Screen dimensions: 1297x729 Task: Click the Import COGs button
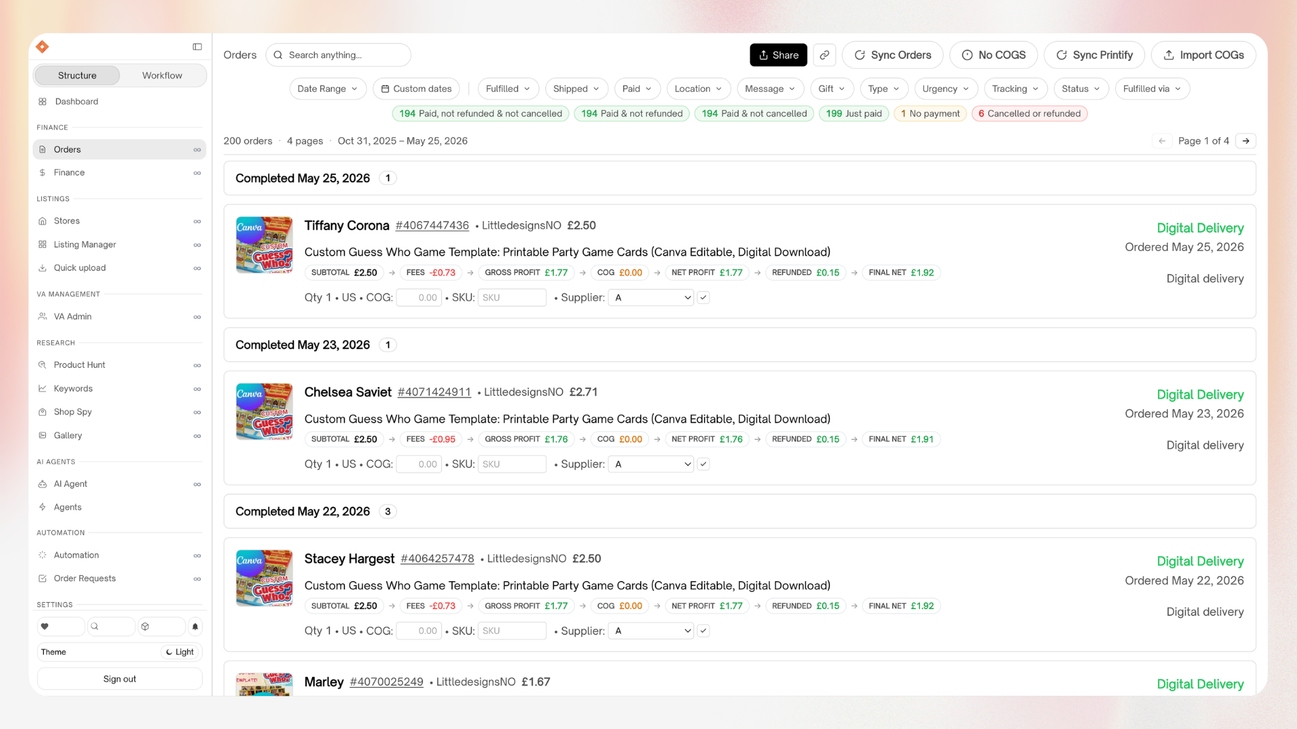point(1204,55)
